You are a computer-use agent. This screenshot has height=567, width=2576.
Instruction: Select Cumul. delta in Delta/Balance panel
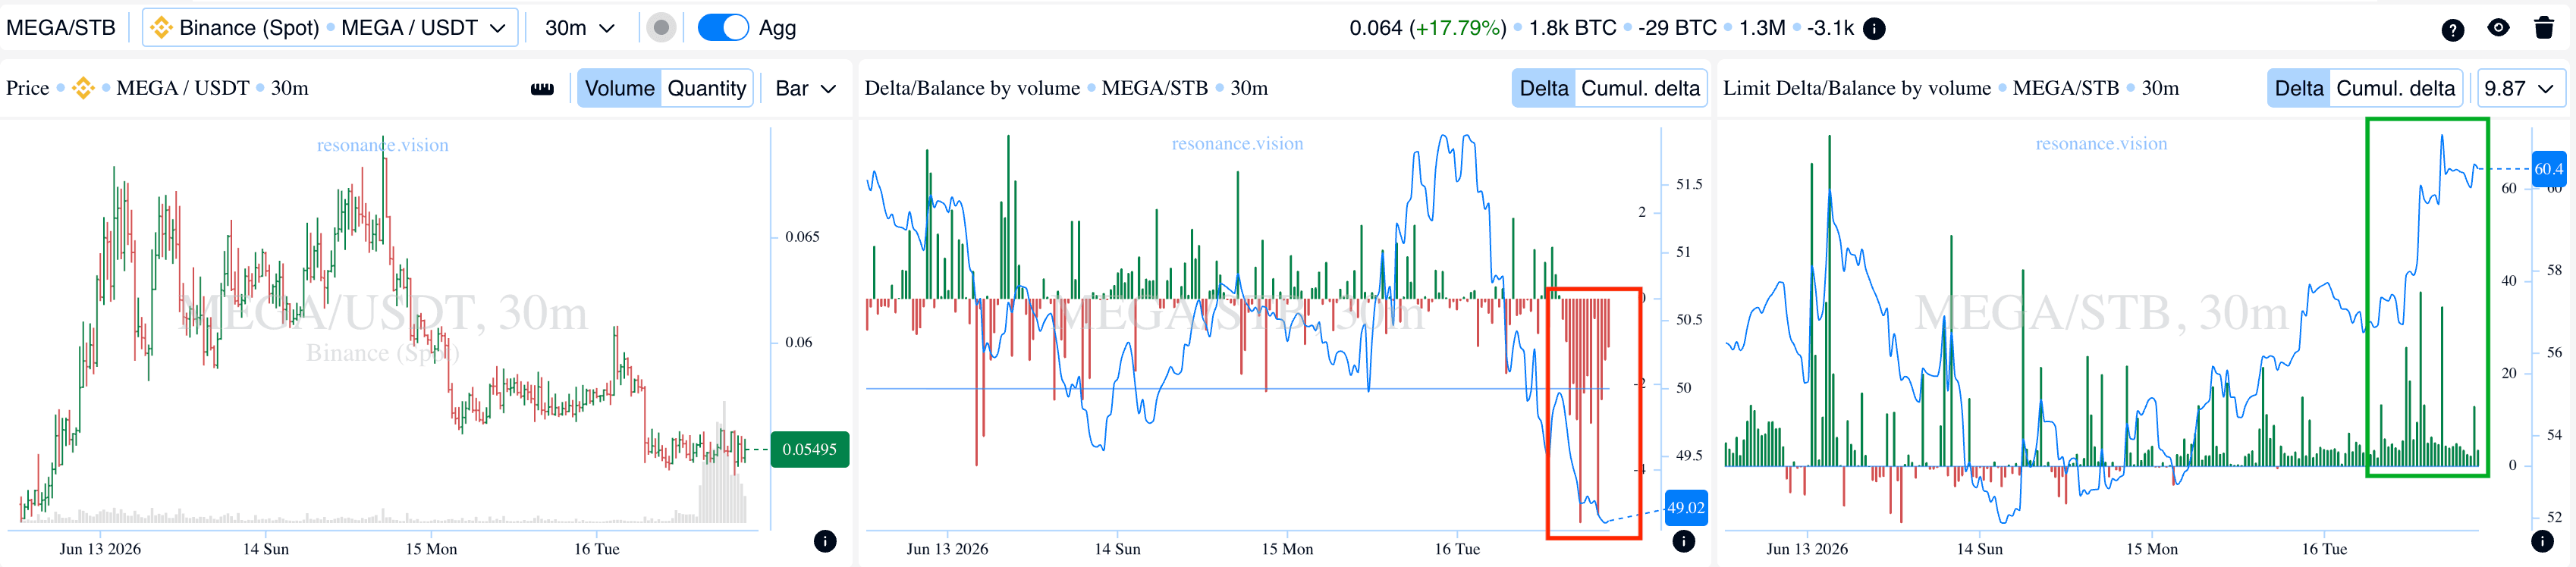click(x=1640, y=88)
